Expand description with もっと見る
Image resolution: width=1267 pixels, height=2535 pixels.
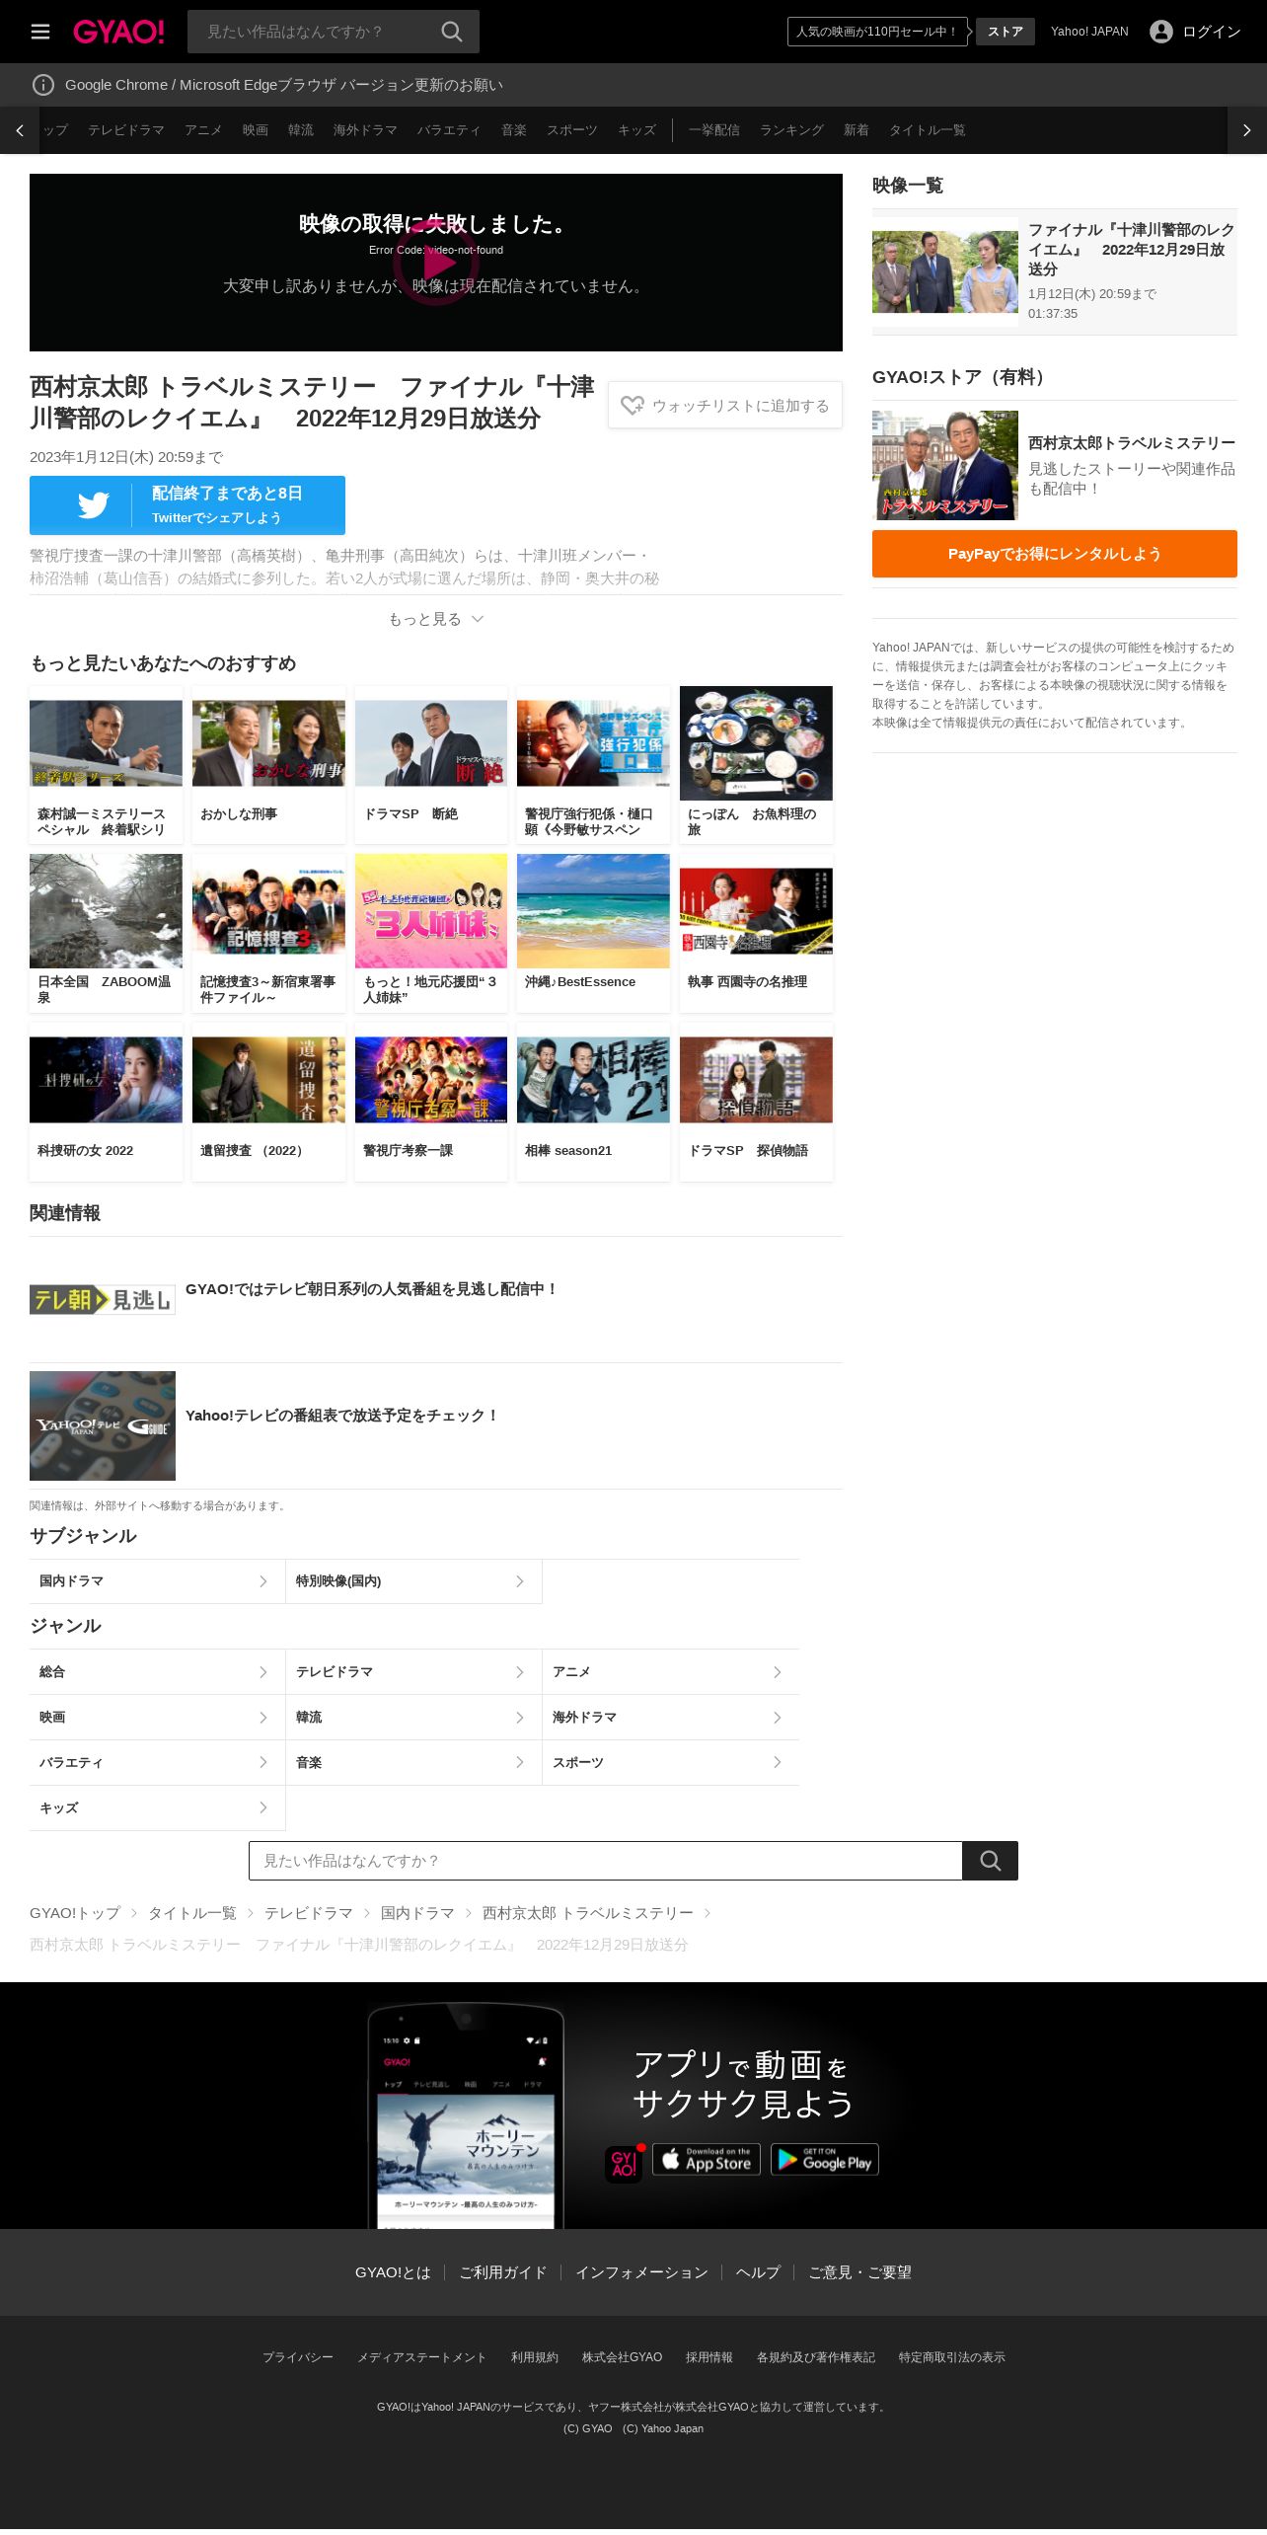436,619
